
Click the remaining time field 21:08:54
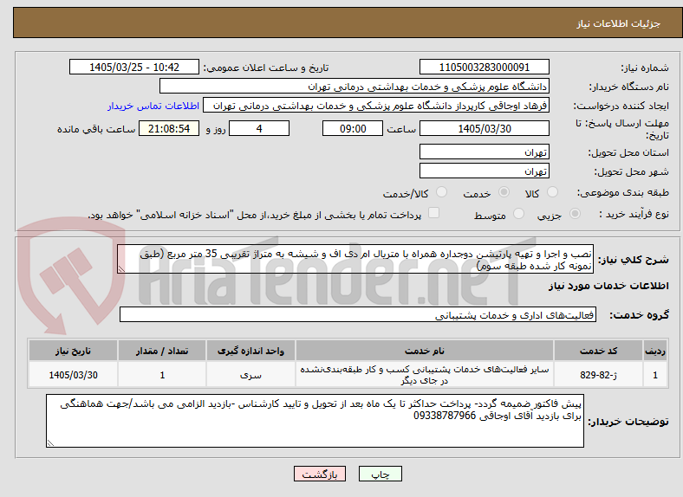(169, 128)
